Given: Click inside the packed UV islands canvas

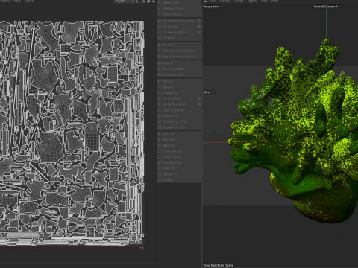Looking at the screenshot, I should (72, 133).
